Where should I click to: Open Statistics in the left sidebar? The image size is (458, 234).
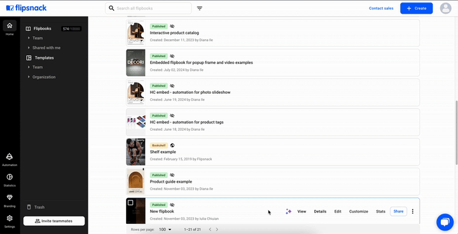point(10,180)
